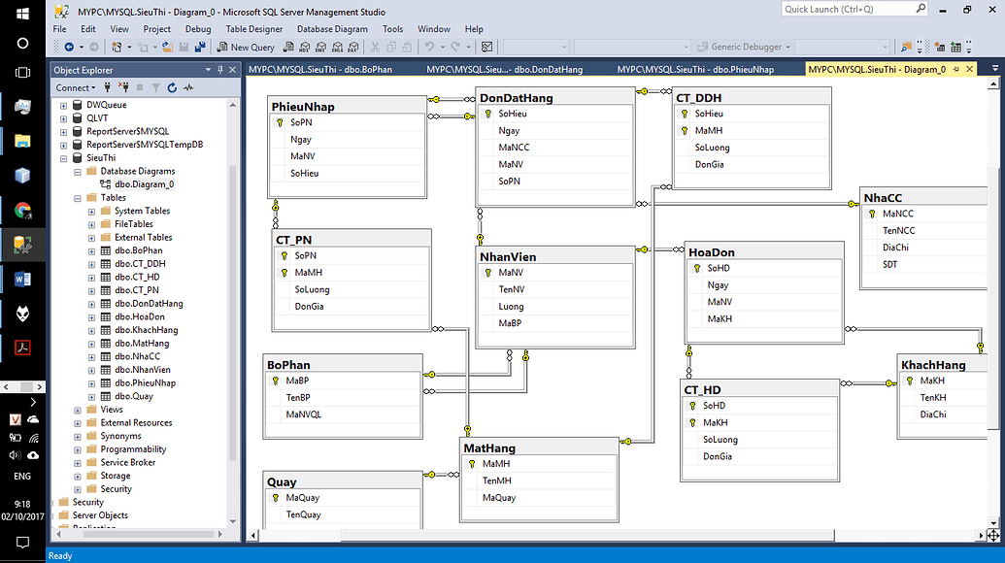Click the Refresh icon in Object Explorer
This screenshot has height=563, width=1005.
tap(172, 87)
